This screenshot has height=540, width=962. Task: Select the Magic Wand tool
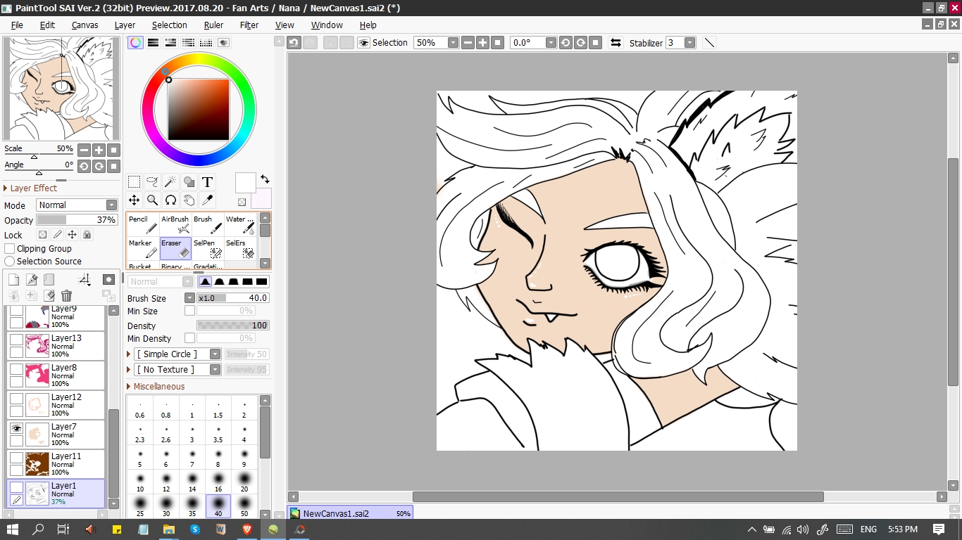pos(170,182)
